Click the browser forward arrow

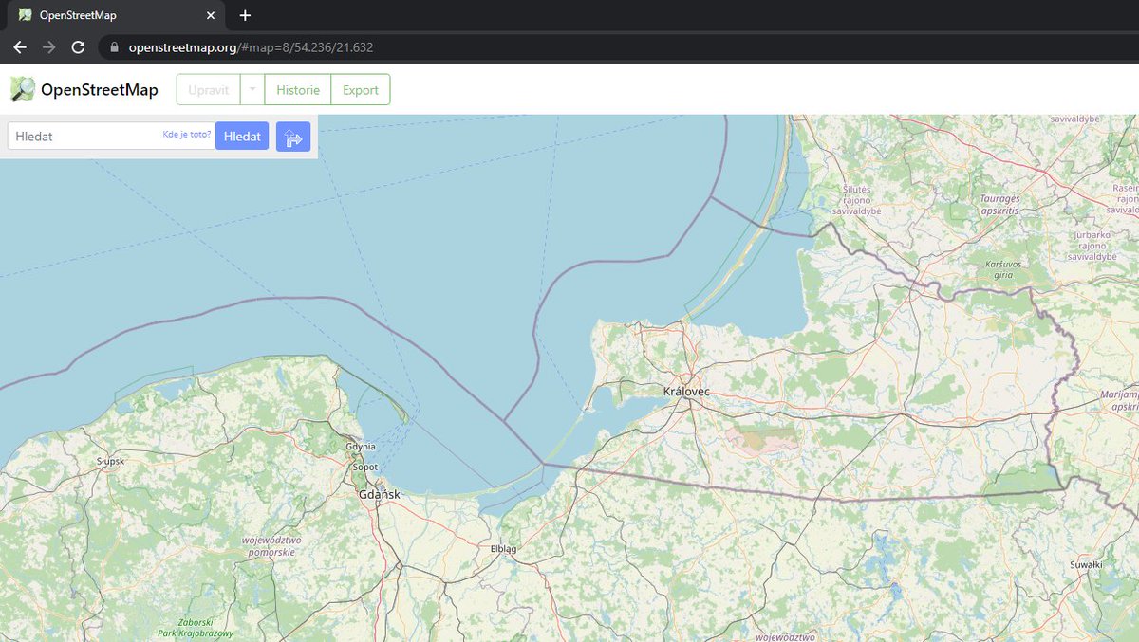click(x=48, y=46)
